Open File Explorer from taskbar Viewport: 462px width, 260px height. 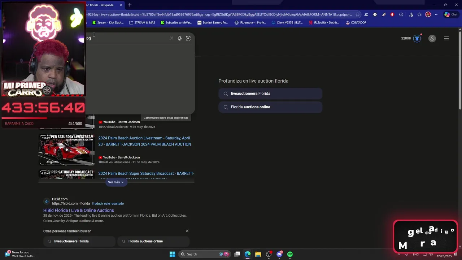coord(258,254)
